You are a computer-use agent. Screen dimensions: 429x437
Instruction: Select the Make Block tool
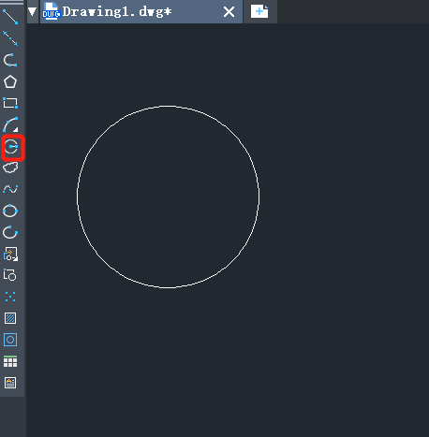(x=10, y=275)
